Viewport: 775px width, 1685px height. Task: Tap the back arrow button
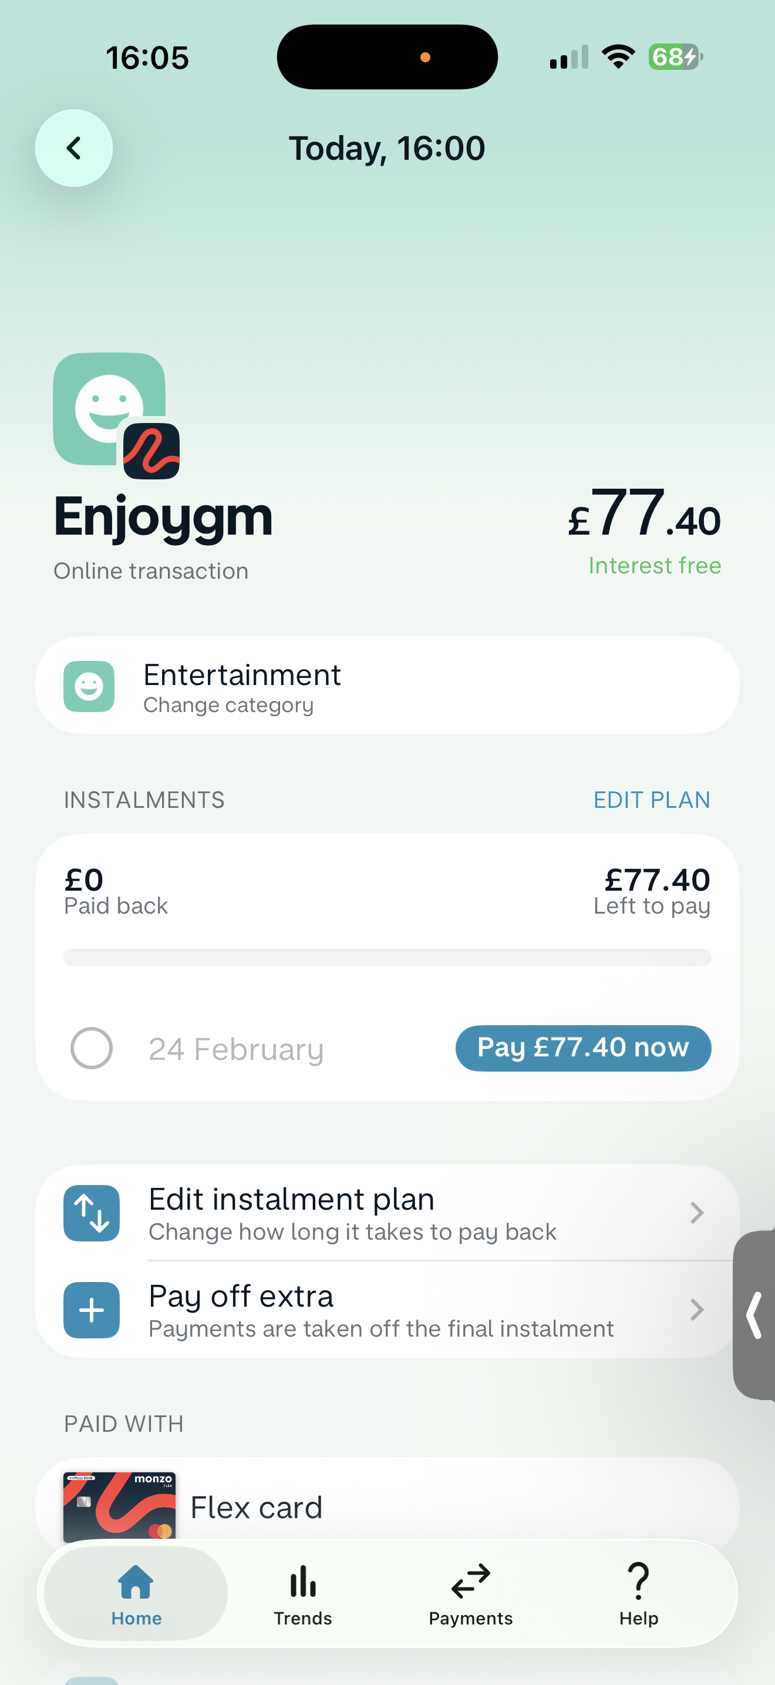[74, 148]
